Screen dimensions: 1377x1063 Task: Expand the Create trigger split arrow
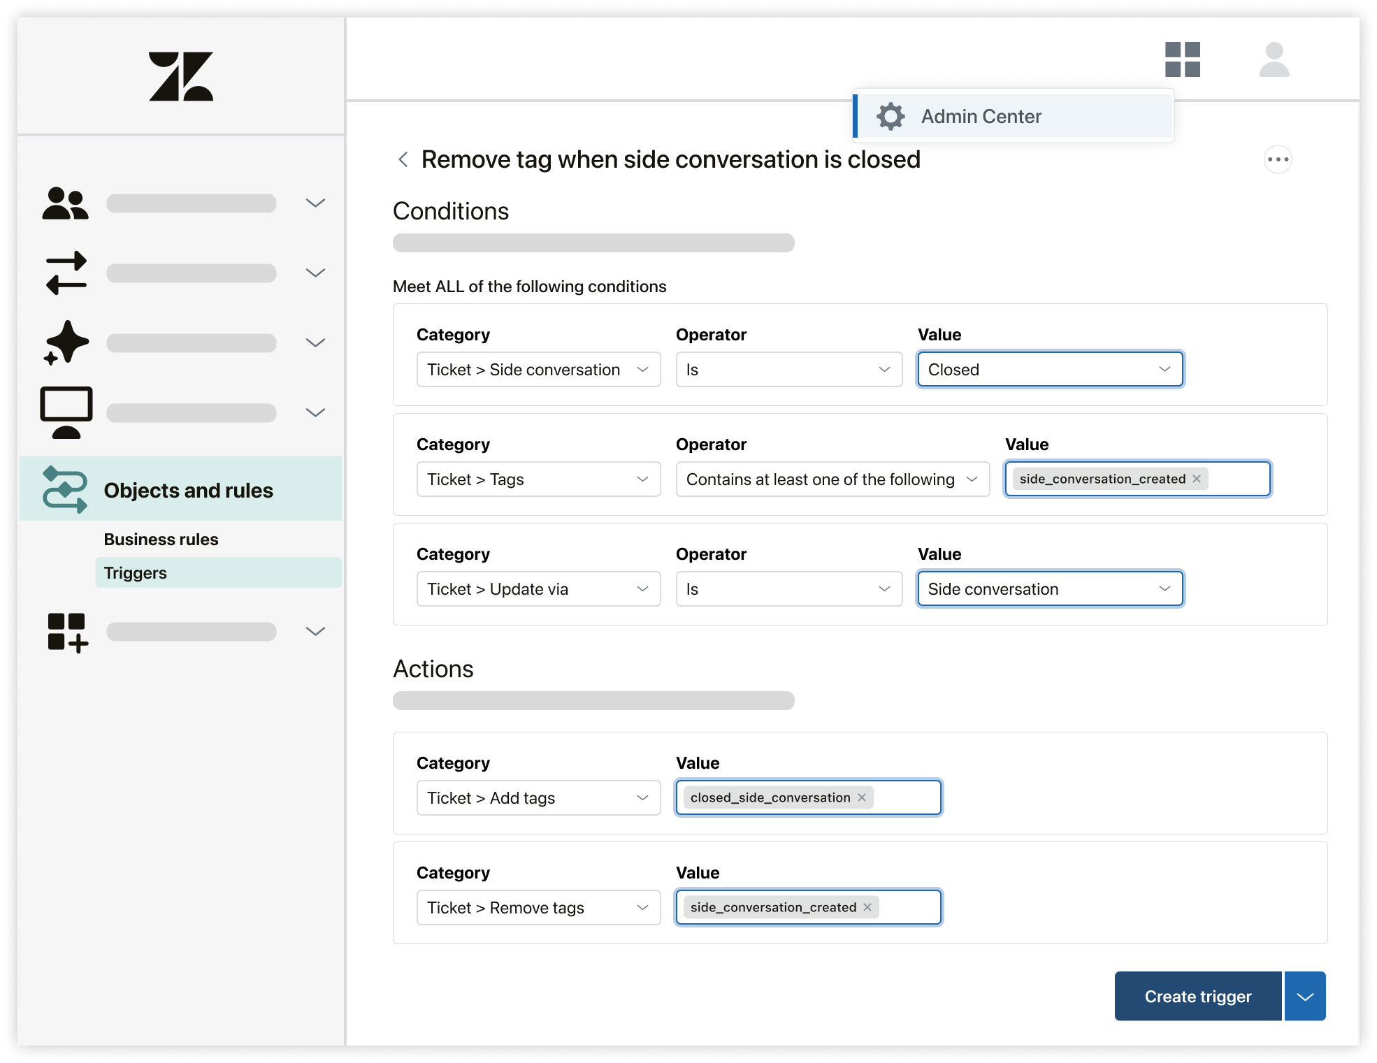point(1304,997)
